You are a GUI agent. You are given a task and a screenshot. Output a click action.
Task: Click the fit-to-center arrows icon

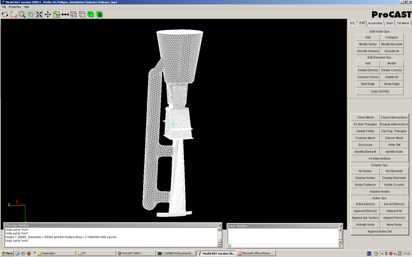click(x=39, y=15)
